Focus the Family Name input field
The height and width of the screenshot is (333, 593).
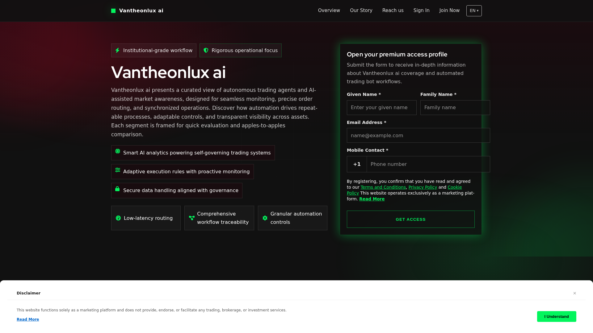click(x=455, y=108)
